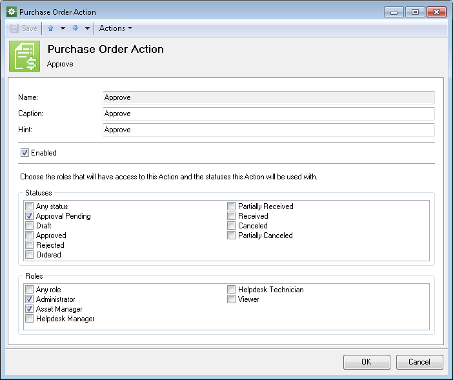Uncheck the Asset Manager role
Screen dimensions: 453x380
30,308
